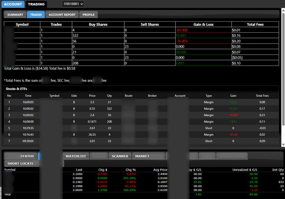Open the SCANNER tab
Screen dimensions: 285x199
tap(120, 156)
